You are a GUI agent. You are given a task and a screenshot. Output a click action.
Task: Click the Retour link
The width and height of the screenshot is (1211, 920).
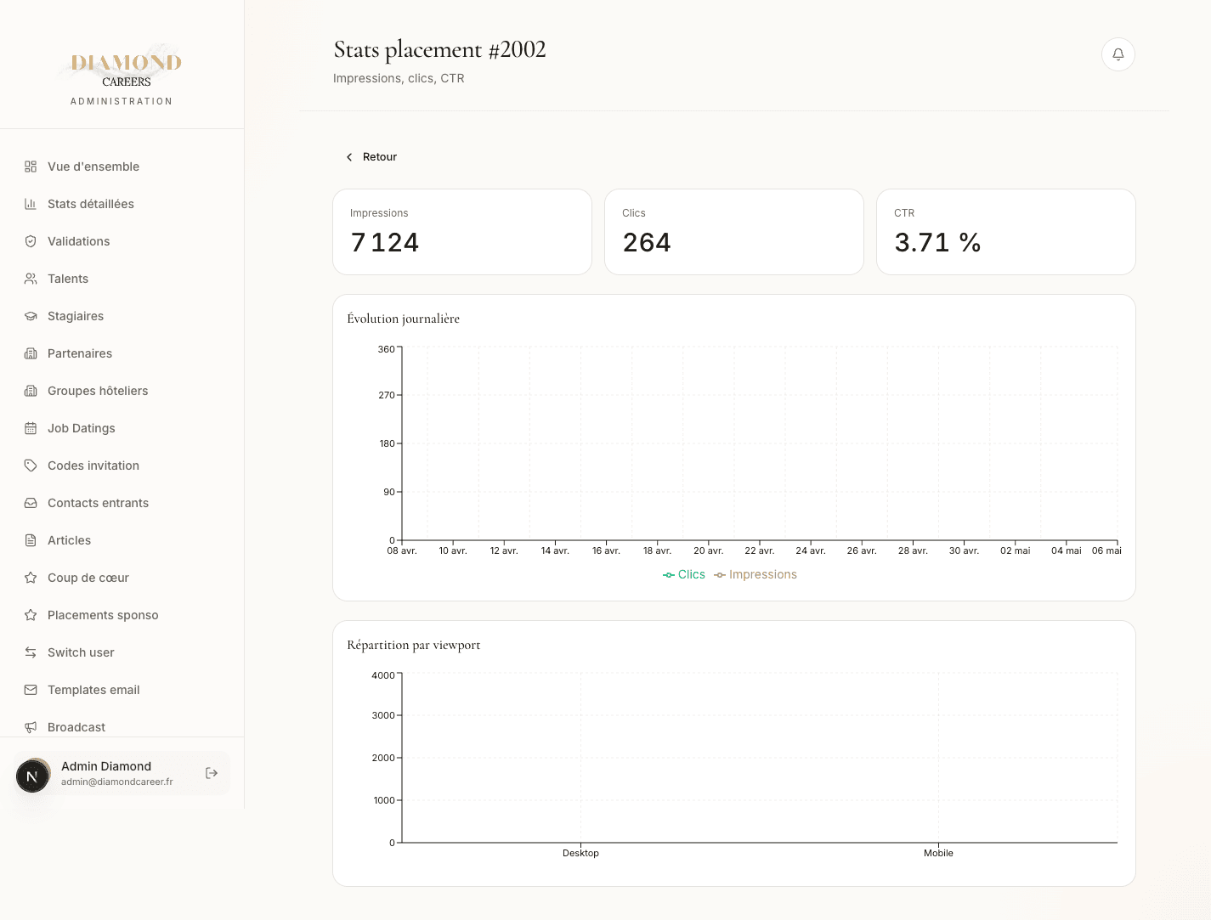tap(371, 157)
